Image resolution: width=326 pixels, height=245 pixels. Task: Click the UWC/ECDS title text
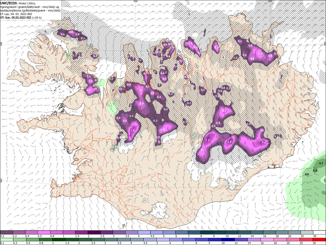(9, 3)
